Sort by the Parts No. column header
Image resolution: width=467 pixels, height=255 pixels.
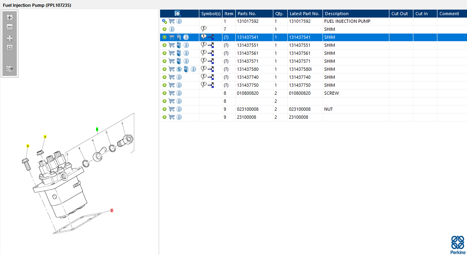pyautogui.click(x=254, y=14)
